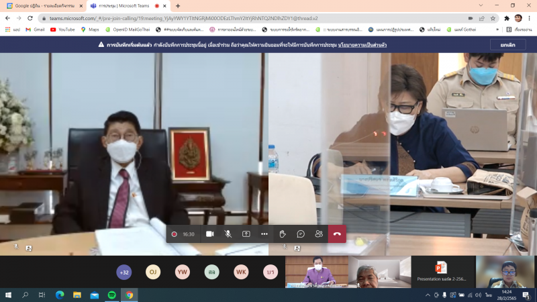Open the Chrome profile avatar
This screenshot has height=302, width=537.
[x=518, y=18]
